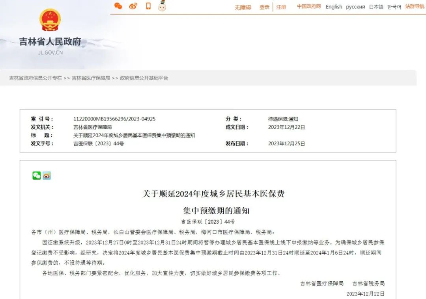Viewport: 426px width, 299px height.
Task: Open 无障碍 accessibility mode
Action: pos(243,7)
